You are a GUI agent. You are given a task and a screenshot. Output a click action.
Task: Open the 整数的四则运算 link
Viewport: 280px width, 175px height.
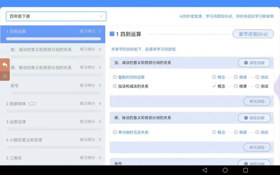coord(131,77)
